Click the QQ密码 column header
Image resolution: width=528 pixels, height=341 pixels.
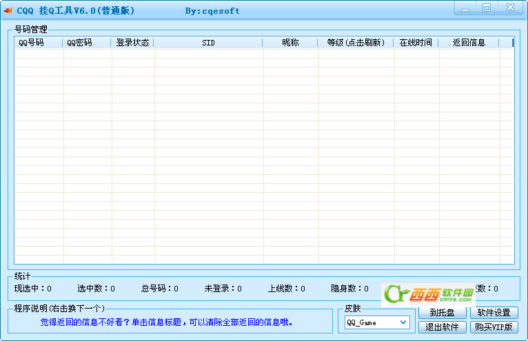(87, 43)
